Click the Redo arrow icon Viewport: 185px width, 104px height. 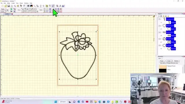24,6
